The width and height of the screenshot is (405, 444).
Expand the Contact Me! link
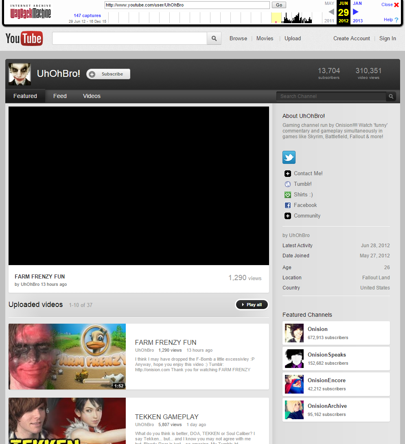[308, 174]
